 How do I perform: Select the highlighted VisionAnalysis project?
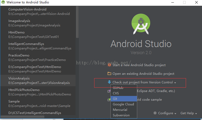coord(38,81)
